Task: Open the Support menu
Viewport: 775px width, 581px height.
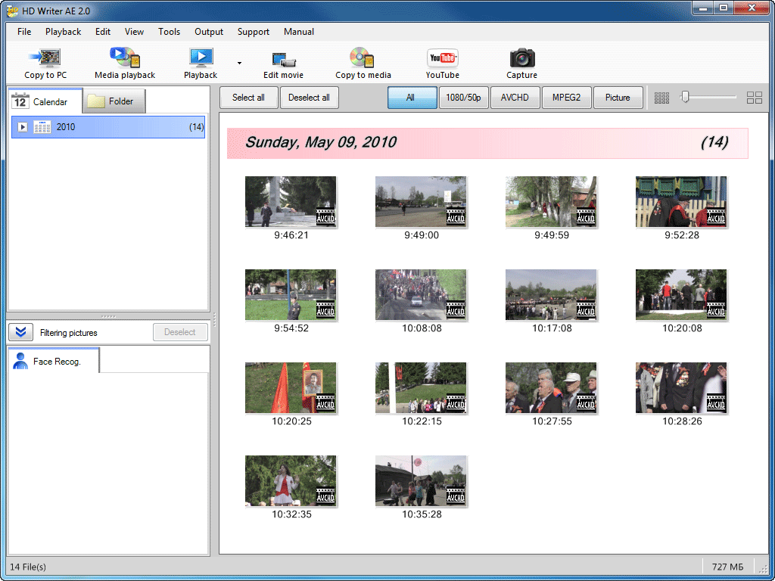Action: pos(253,32)
